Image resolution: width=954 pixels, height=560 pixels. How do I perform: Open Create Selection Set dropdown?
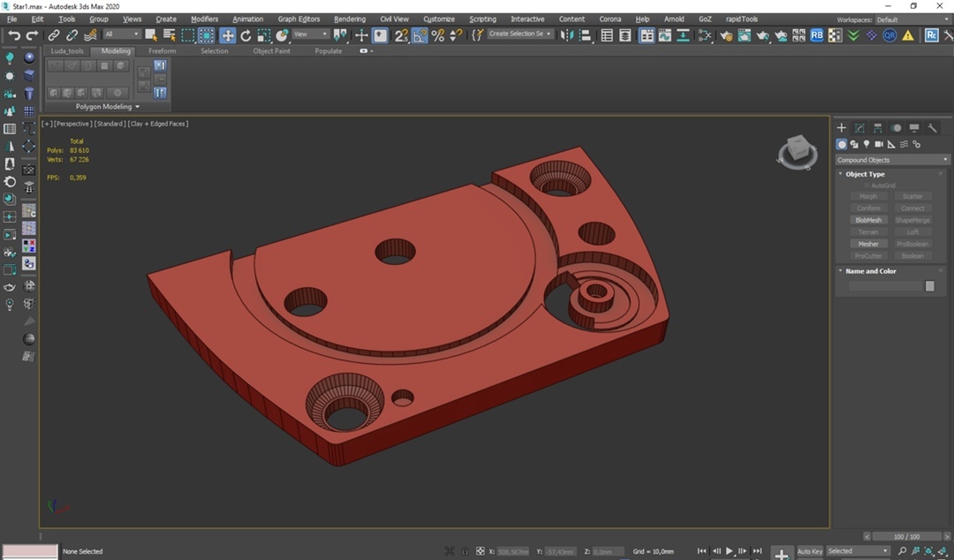(x=520, y=34)
